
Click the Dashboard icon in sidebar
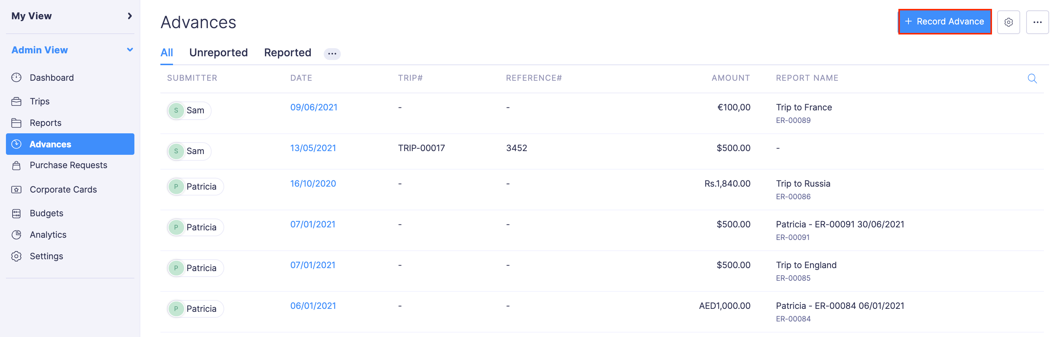click(x=17, y=77)
